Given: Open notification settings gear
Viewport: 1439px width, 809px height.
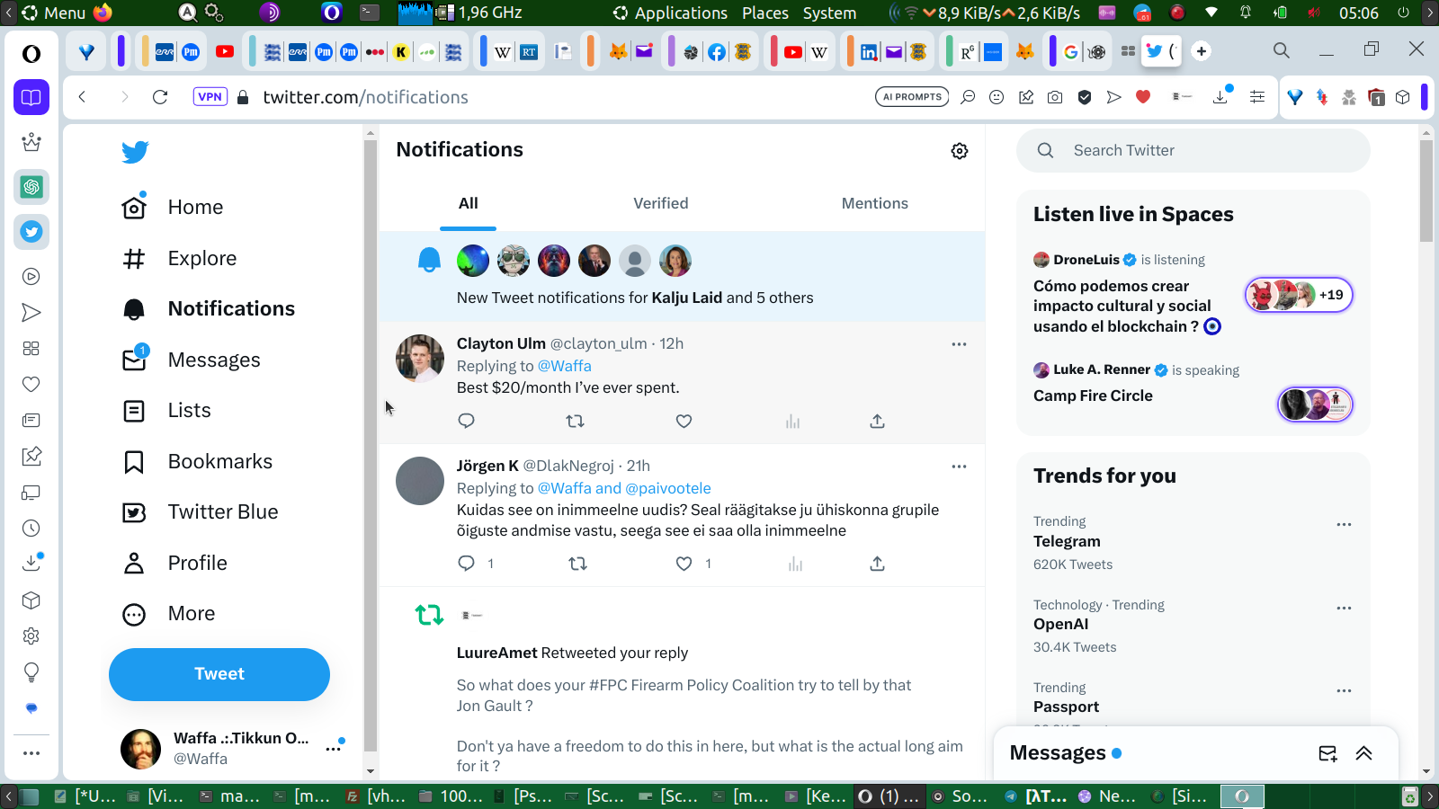Looking at the screenshot, I should tap(960, 151).
